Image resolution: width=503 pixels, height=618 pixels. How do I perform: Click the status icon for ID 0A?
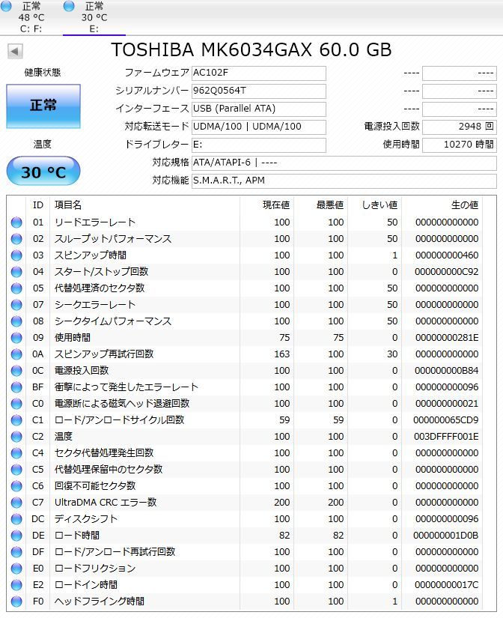16,354
